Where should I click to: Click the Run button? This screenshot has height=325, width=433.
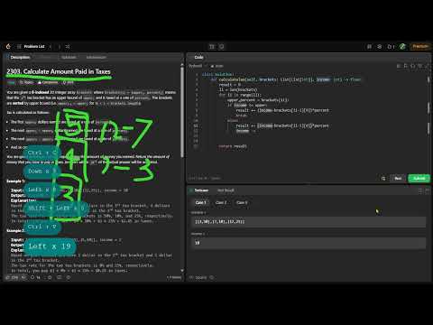click(398, 179)
